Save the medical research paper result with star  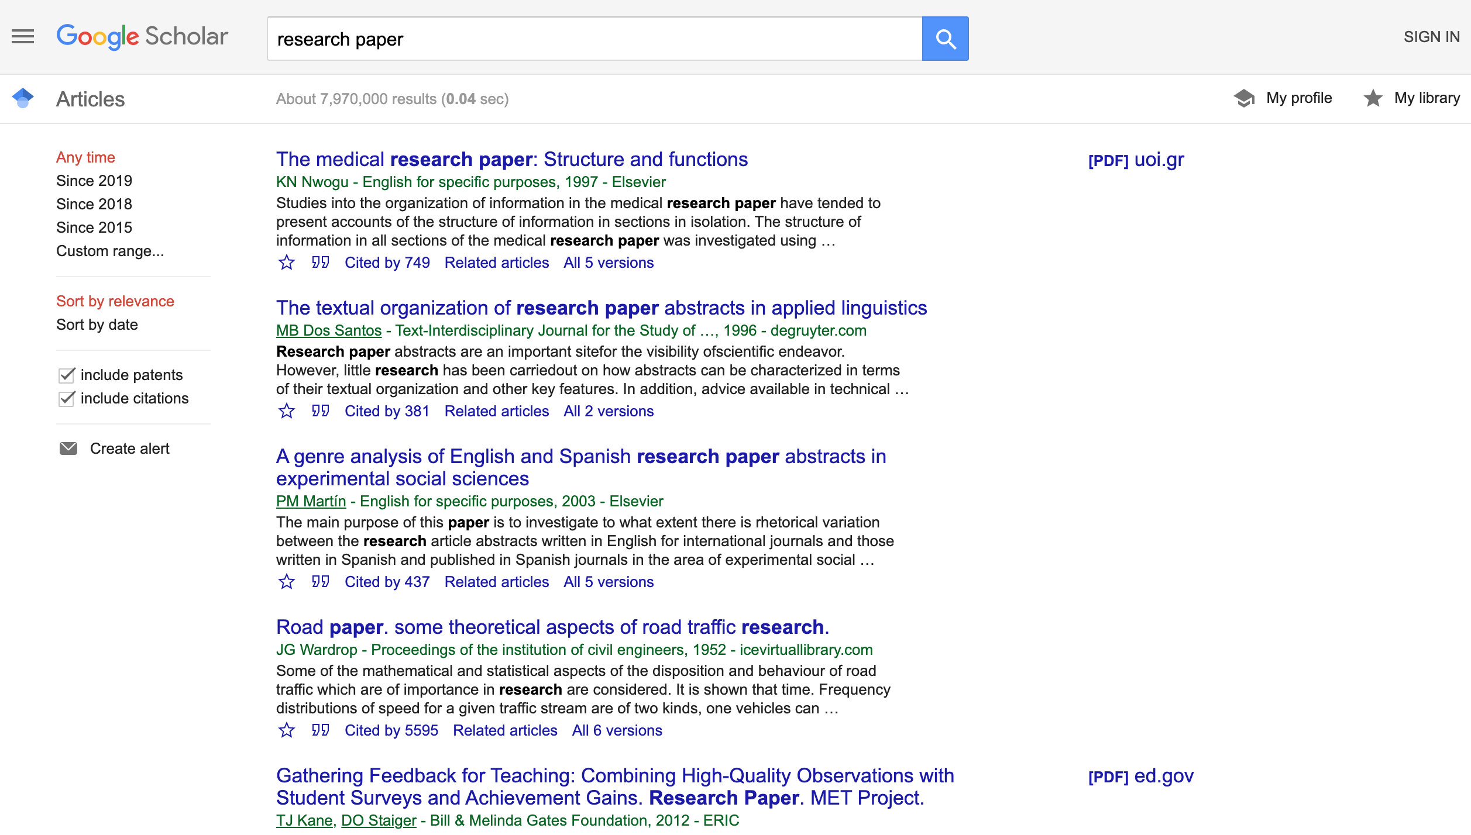point(287,263)
